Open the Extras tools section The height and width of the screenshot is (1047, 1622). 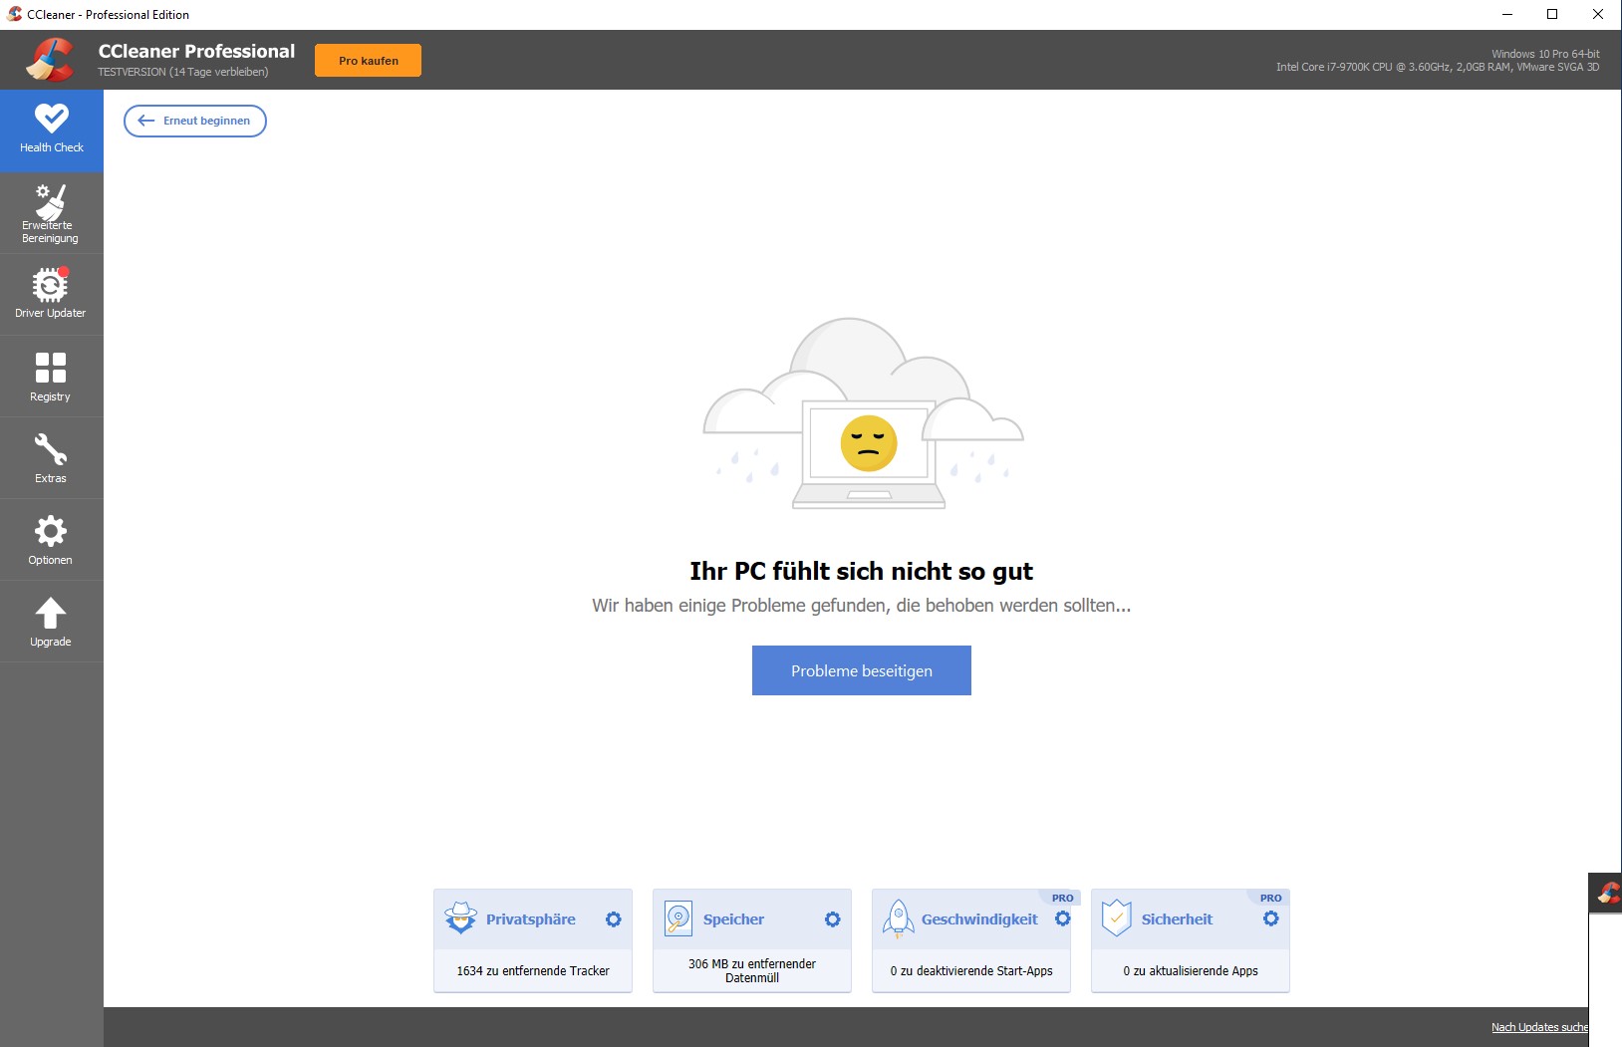coord(51,458)
